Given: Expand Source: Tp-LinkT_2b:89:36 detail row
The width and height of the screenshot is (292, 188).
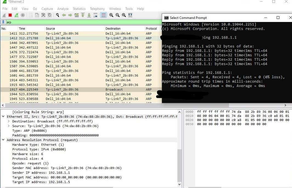Looking at the screenshot, I should pyautogui.click(x=8, y=126).
